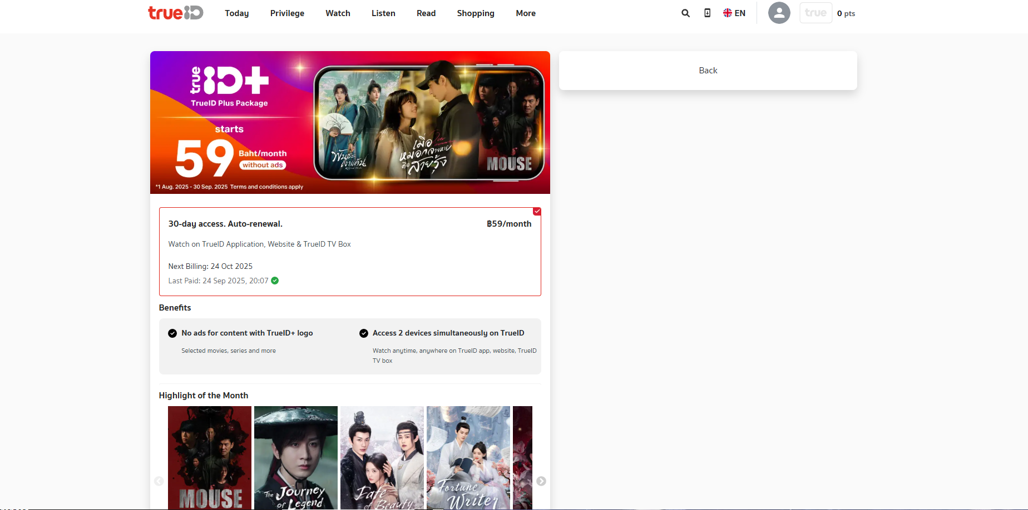Click the '30-day access. Auto-renewal.' text
1028x510 pixels.
(225, 224)
